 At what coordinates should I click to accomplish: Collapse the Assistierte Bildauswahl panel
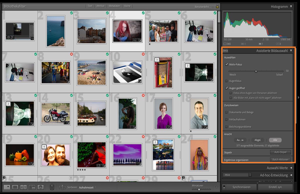[291, 50]
